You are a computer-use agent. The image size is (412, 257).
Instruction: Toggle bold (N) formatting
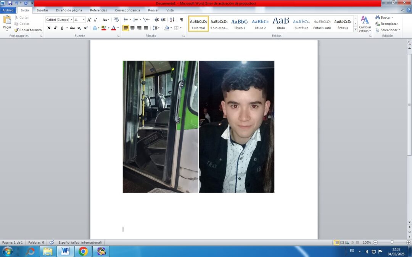49,28
